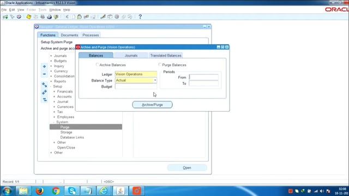Expand the Inquiry tree node

(51, 66)
